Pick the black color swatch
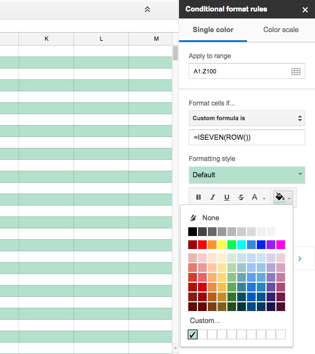Image resolution: width=315 pixels, height=354 pixels. [193, 232]
